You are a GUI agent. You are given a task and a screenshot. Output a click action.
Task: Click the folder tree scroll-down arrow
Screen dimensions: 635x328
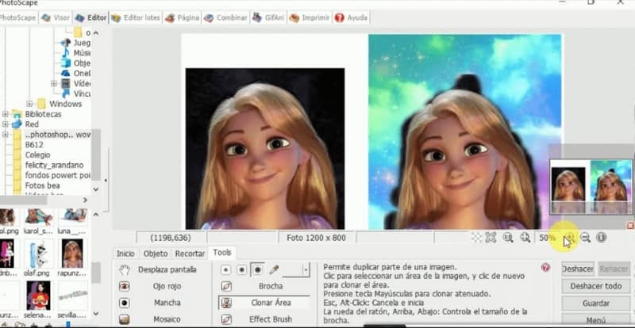tap(96, 189)
